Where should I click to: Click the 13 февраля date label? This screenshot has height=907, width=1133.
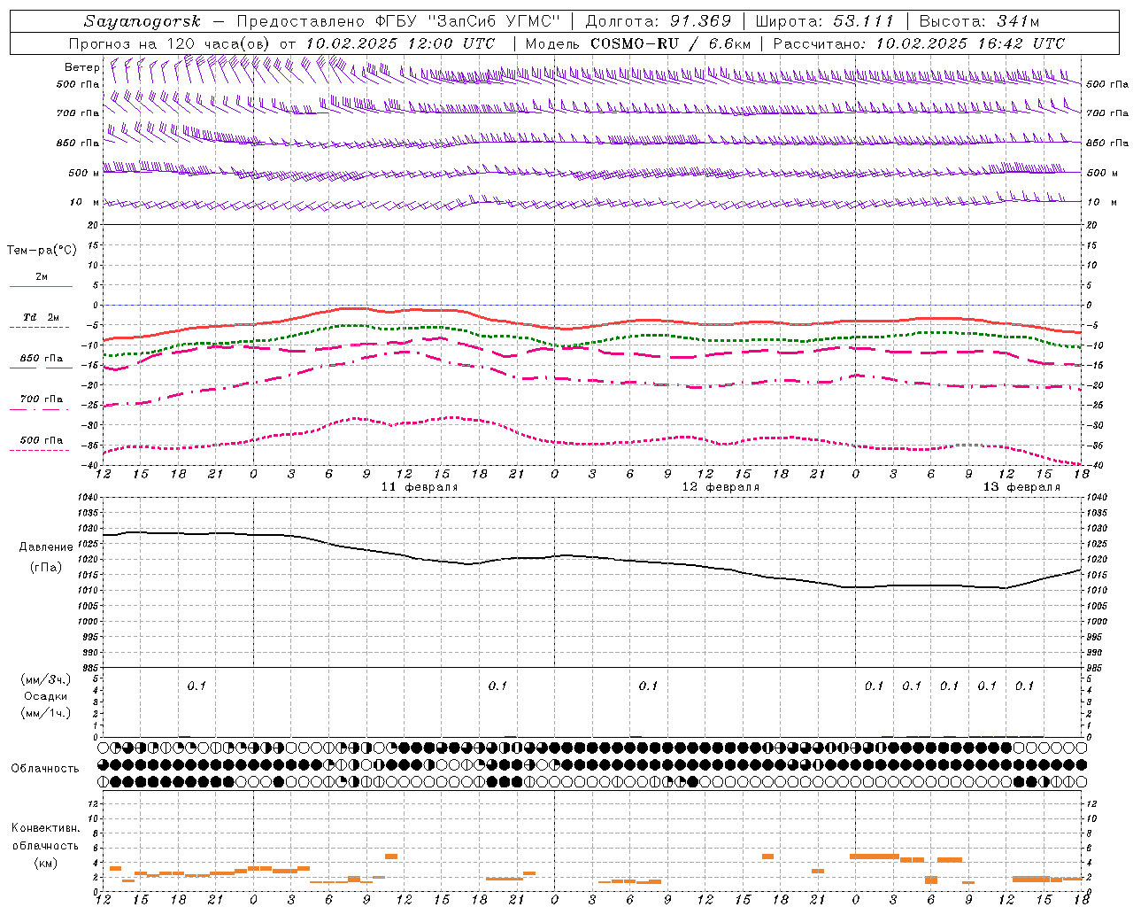pos(1021,487)
